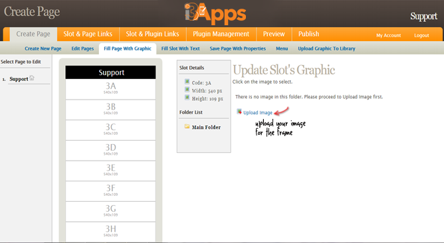Switch to Slot & Page Links tab
The image size is (444, 243).
tap(88, 34)
